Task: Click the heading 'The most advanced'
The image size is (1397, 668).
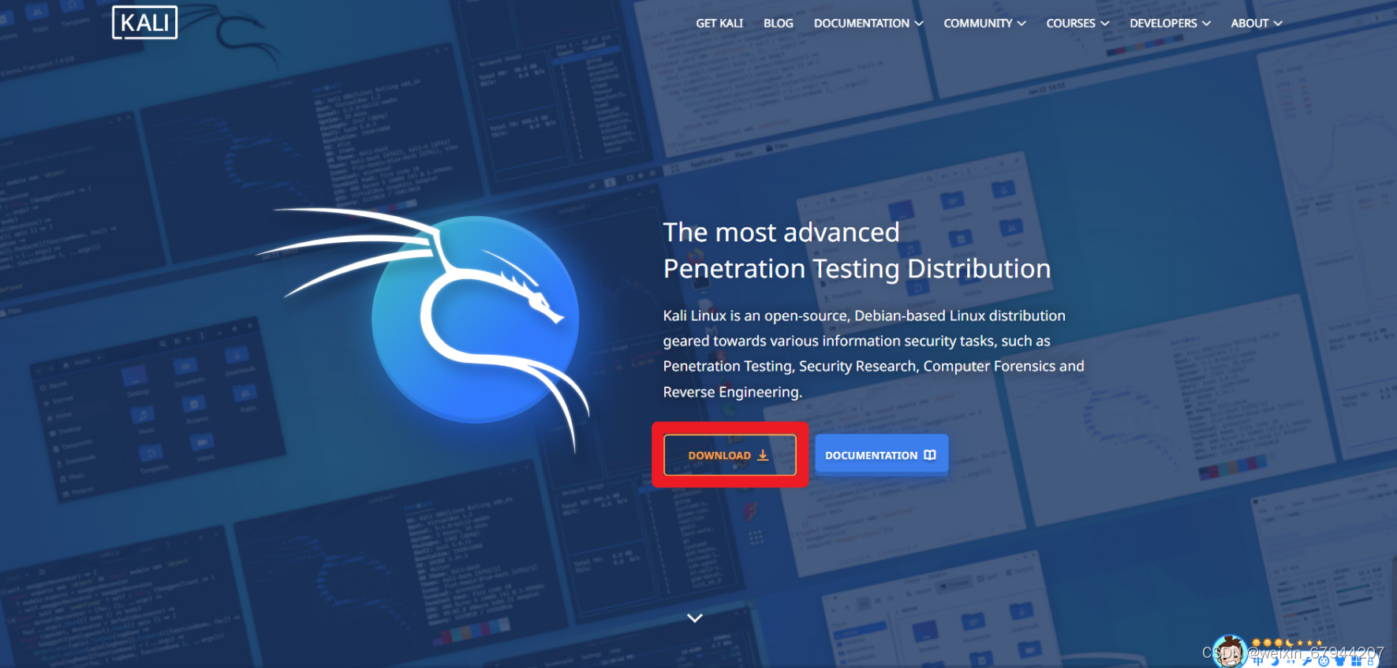Action: (781, 233)
